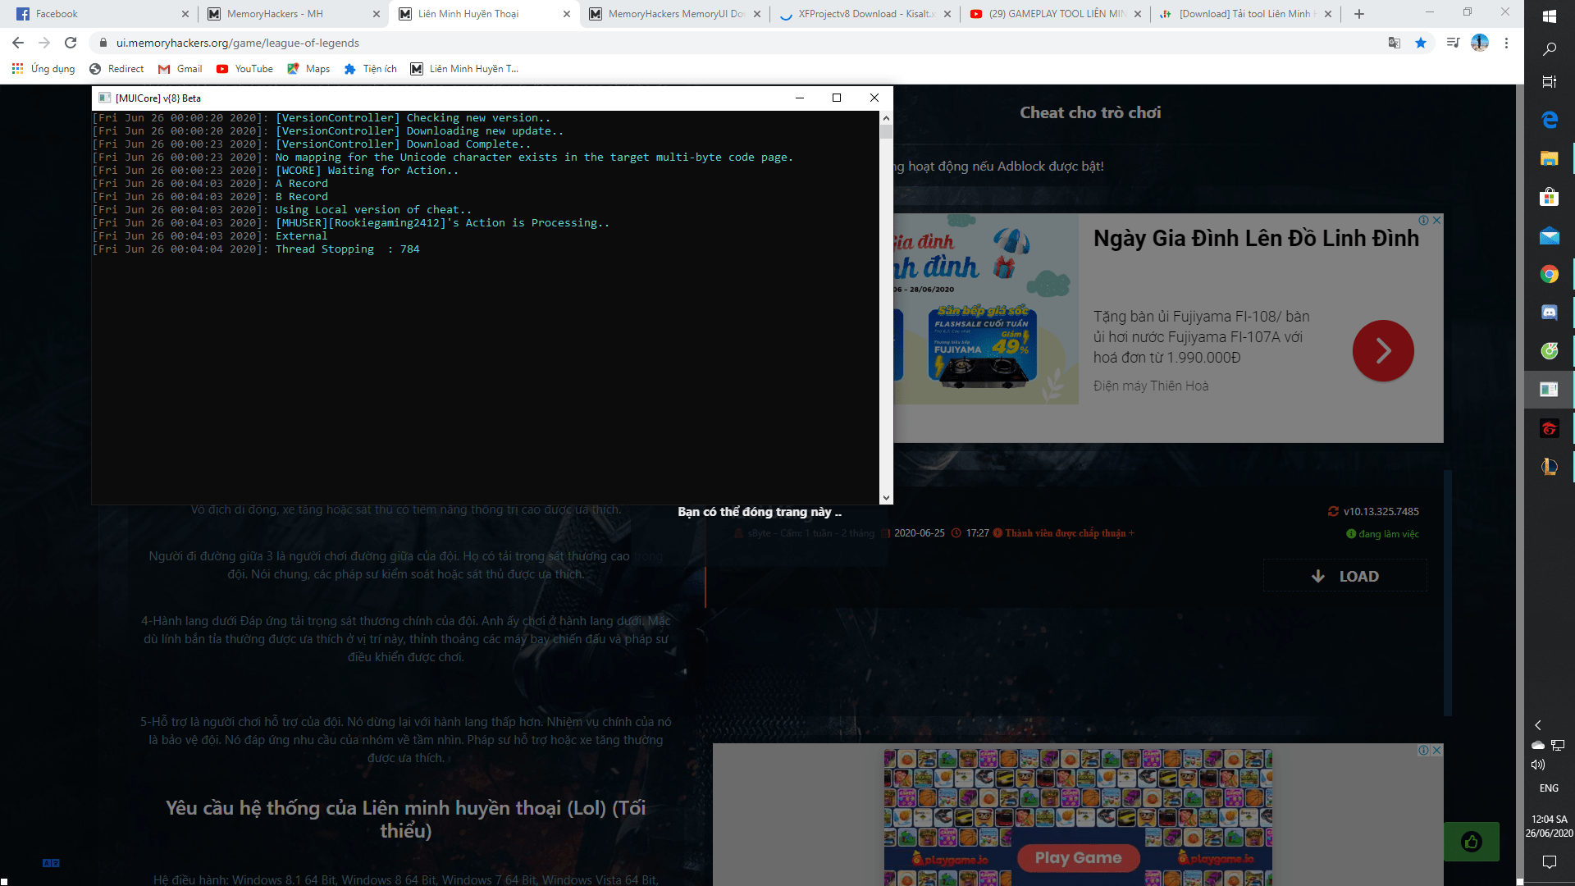The height and width of the screenshot is (886, 1575).
Task: Open Discord from taskbar
Action: pos(1550,313)
